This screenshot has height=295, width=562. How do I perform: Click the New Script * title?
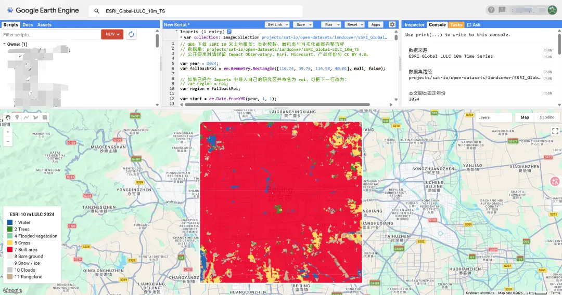coord(177,25)
